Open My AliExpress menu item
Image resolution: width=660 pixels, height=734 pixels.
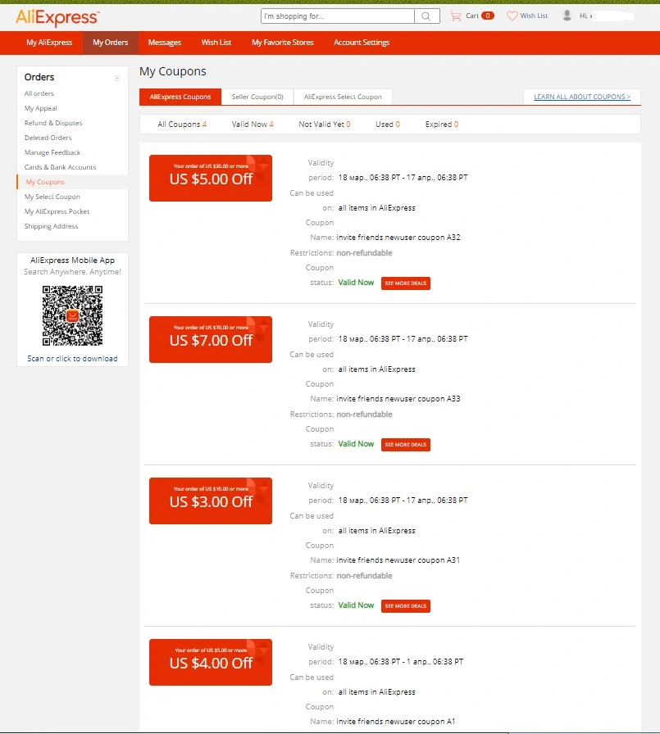tap(49, 43)
